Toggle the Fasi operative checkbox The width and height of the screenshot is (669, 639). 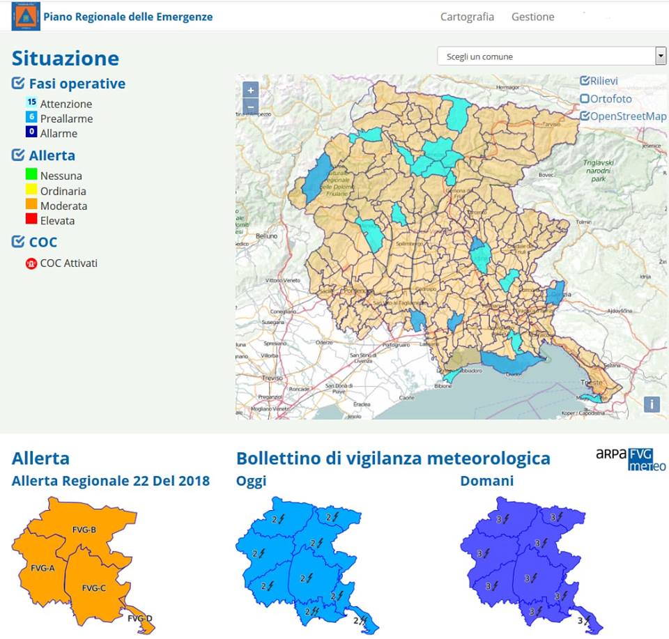(x=19, y=84)
